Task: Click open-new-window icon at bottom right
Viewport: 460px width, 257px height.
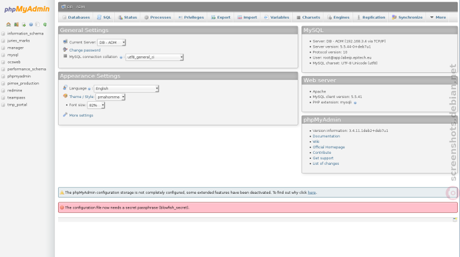Action: (x=455, y=220)
